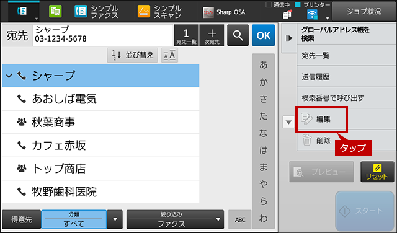
Task: Select 送信履歴 from action panel
Action: tap(346, 77)
